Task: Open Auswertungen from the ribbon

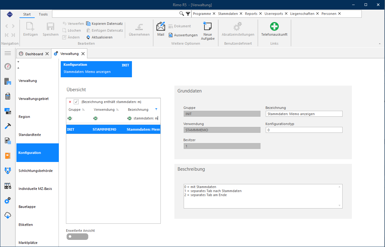Action: coord(183,35)
